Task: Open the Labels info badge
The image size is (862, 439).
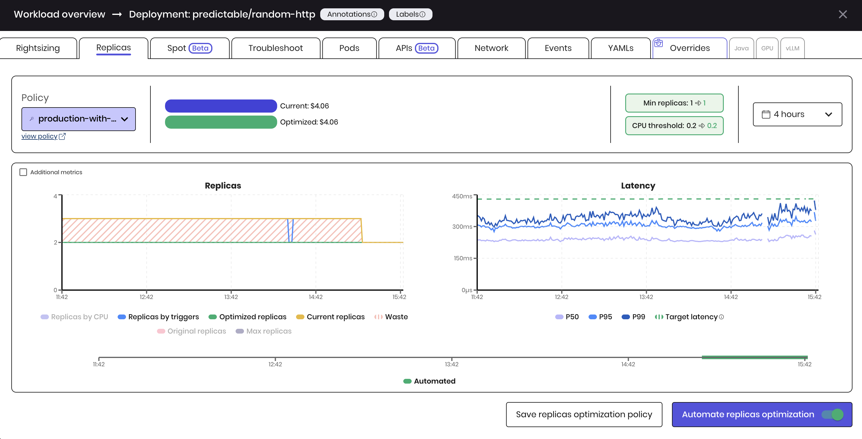Action: point(410,14)
